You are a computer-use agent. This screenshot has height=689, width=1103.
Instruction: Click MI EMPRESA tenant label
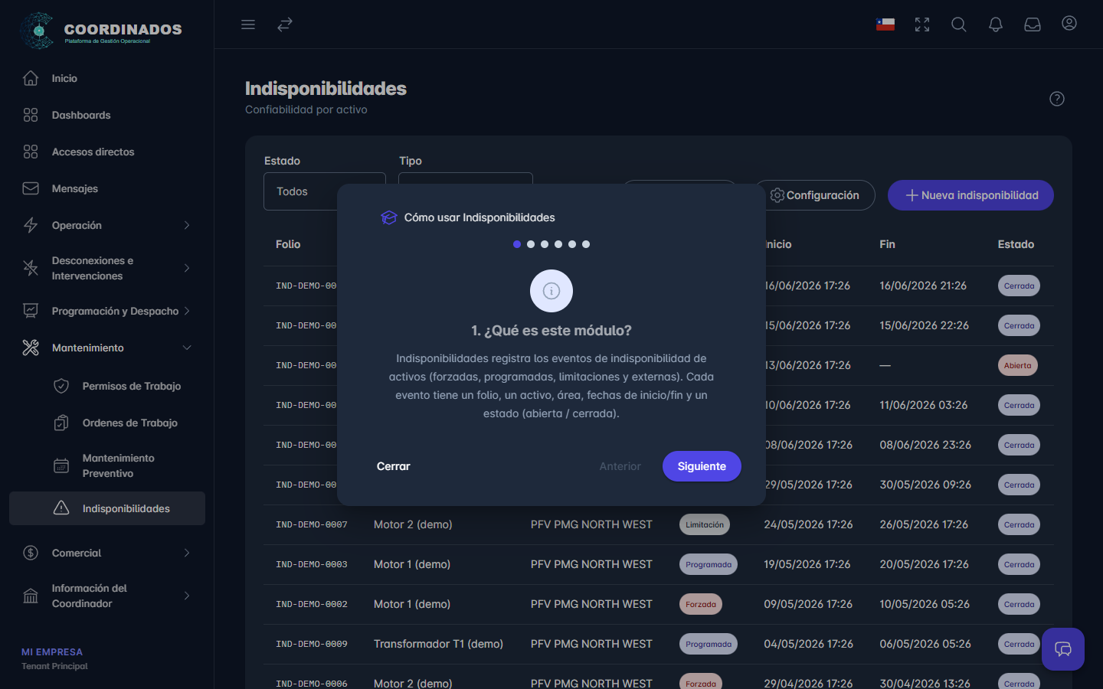(52, 652)
